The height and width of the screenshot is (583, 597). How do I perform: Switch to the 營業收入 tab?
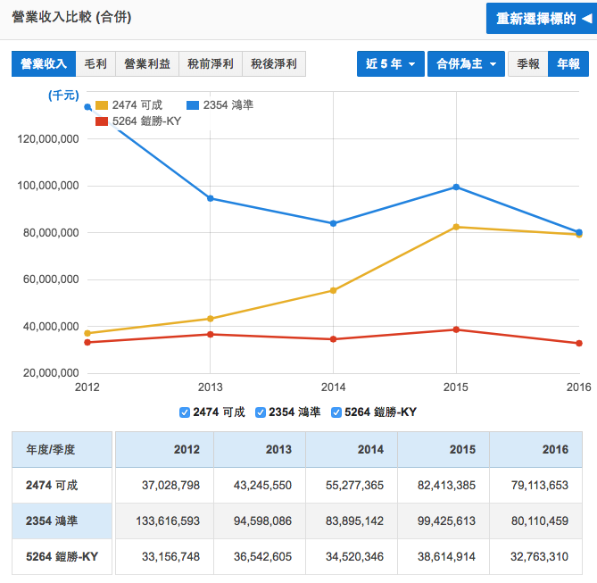click(43, 63)
